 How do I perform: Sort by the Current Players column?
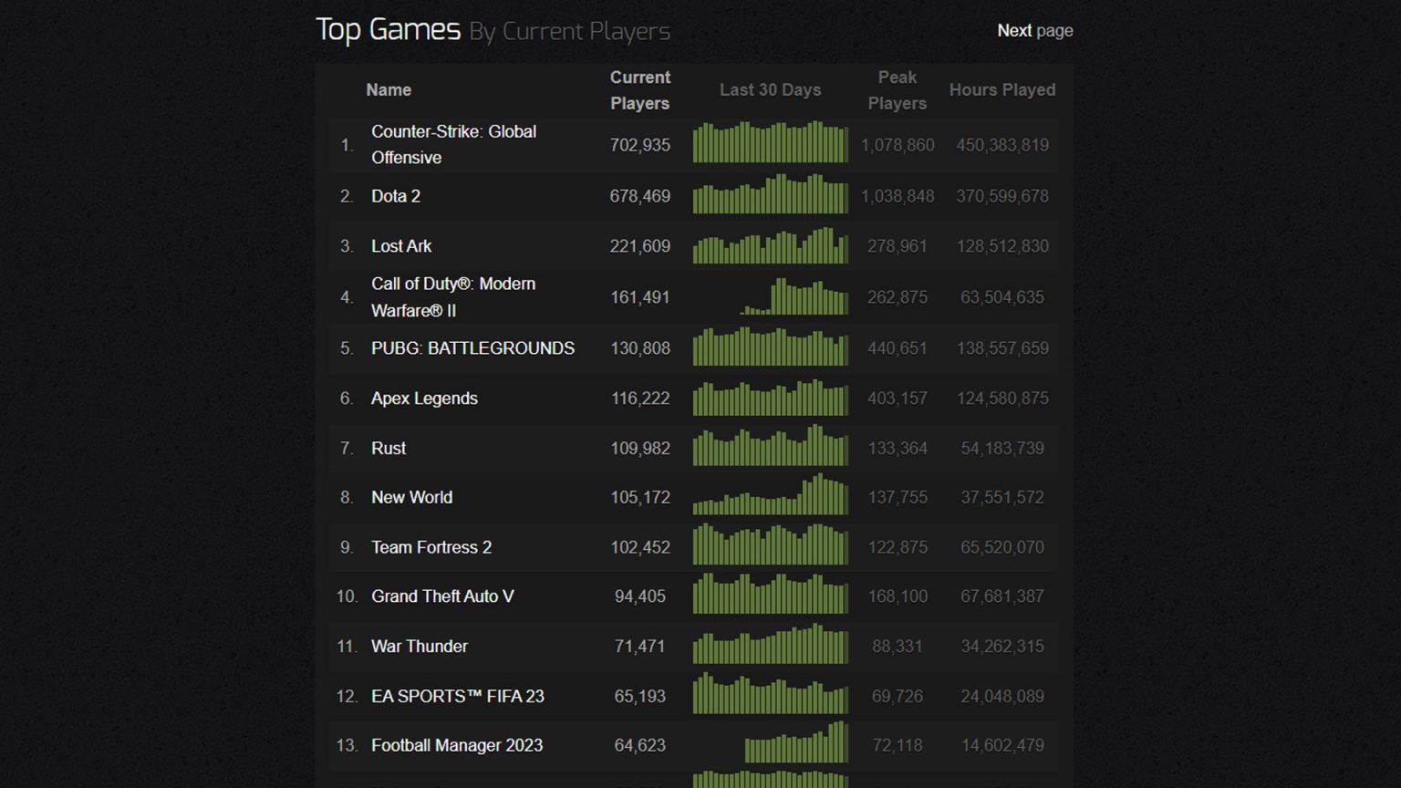[639, 90]
